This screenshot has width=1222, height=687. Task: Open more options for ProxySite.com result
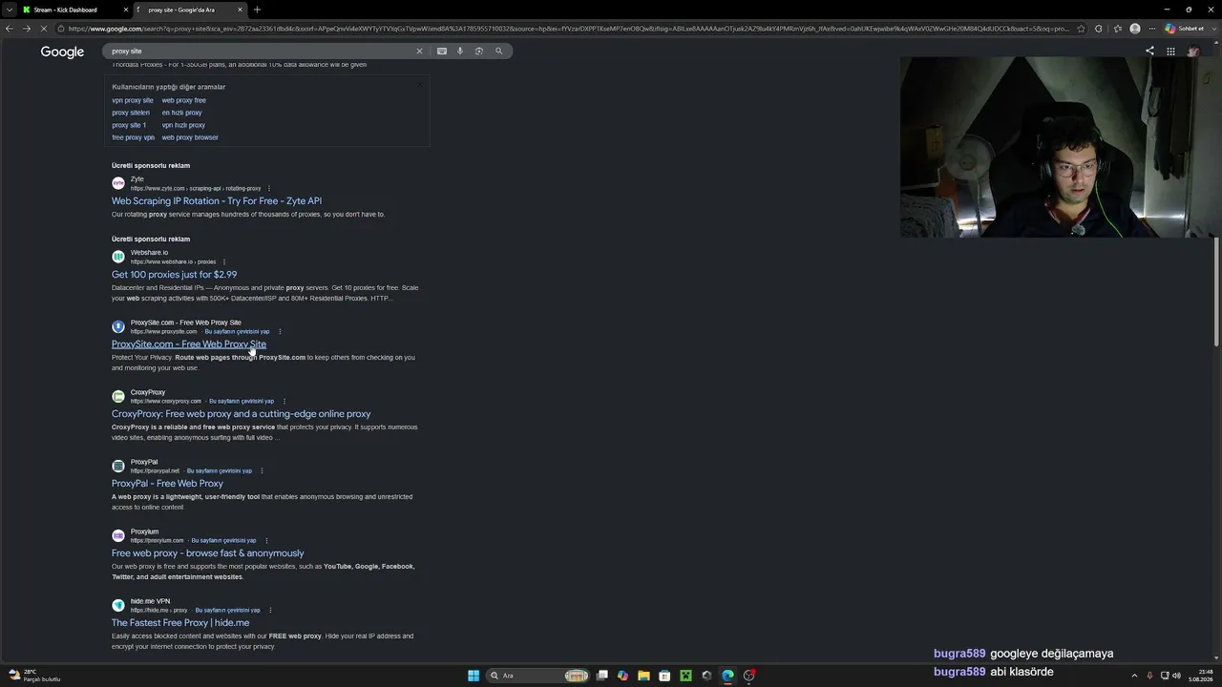point(280,331)
